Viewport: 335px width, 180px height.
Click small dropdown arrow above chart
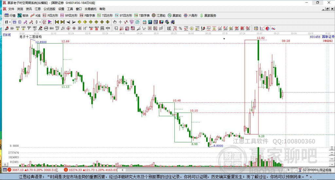point(224,39)
